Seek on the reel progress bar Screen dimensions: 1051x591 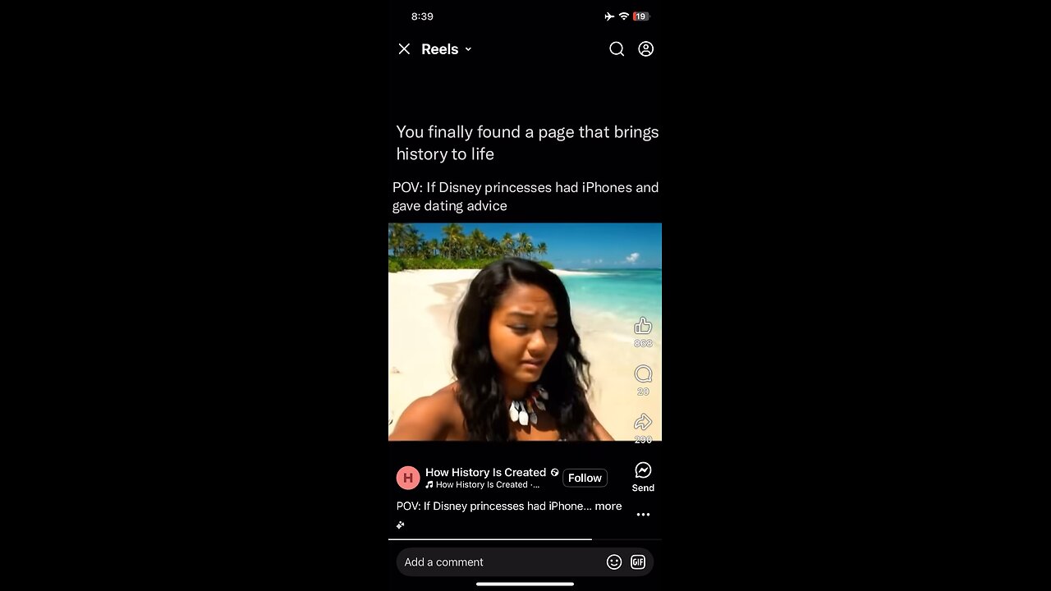click(525, 539)
